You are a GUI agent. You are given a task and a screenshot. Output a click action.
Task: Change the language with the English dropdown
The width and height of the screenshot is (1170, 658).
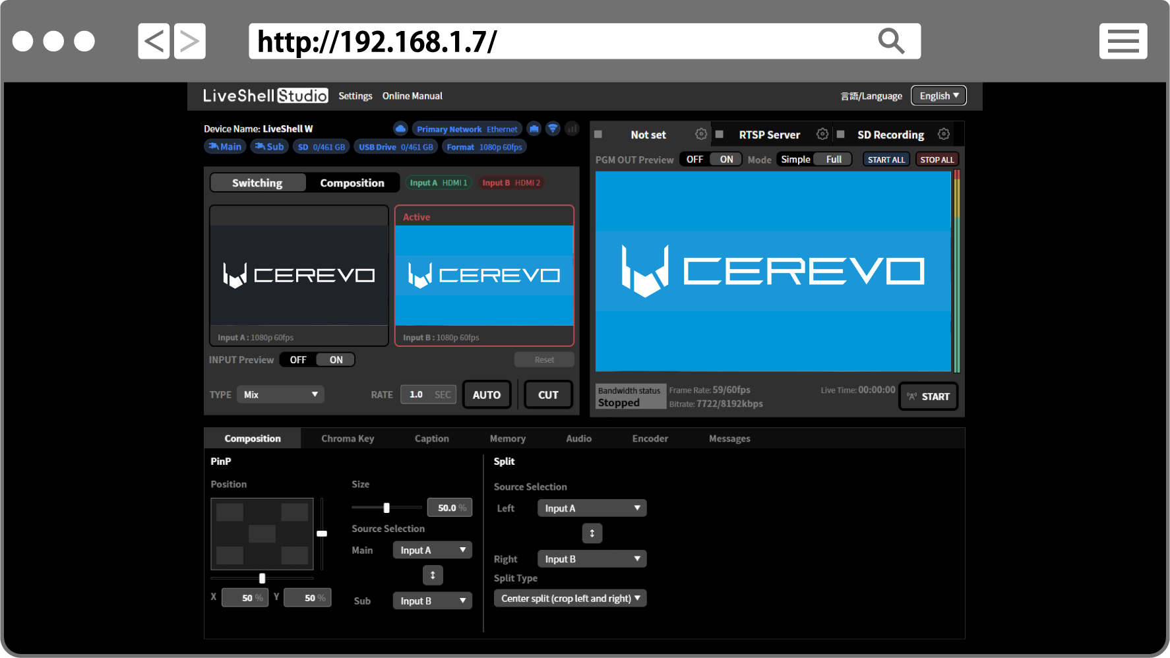pos(939,95)
